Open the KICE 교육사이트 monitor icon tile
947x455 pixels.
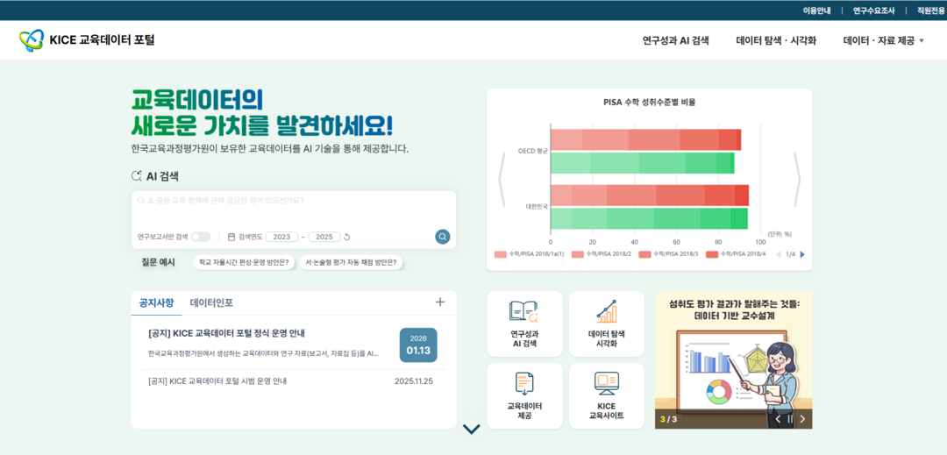606,395
